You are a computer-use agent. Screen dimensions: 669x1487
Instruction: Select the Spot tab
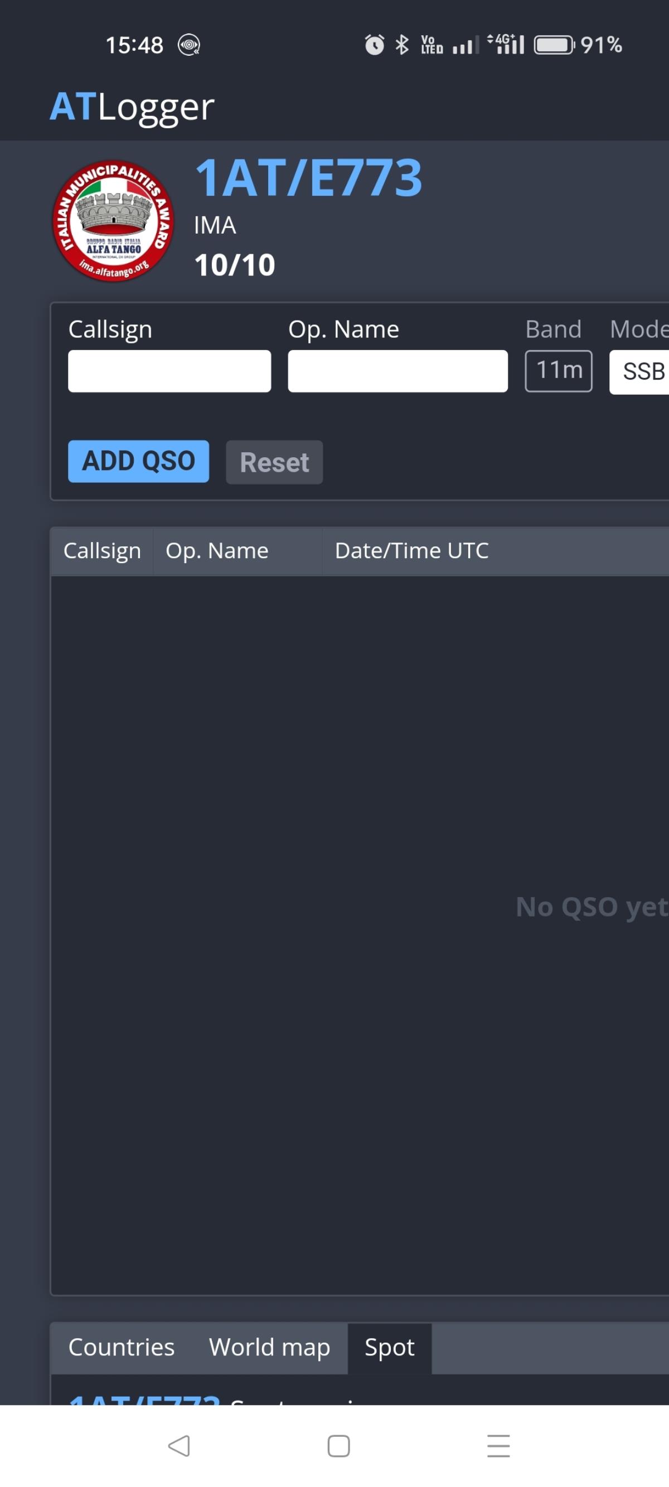click(x=390, y=1347)
